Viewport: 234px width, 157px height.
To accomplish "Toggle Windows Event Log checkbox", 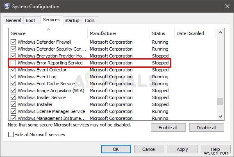I will tap(13, 77).
